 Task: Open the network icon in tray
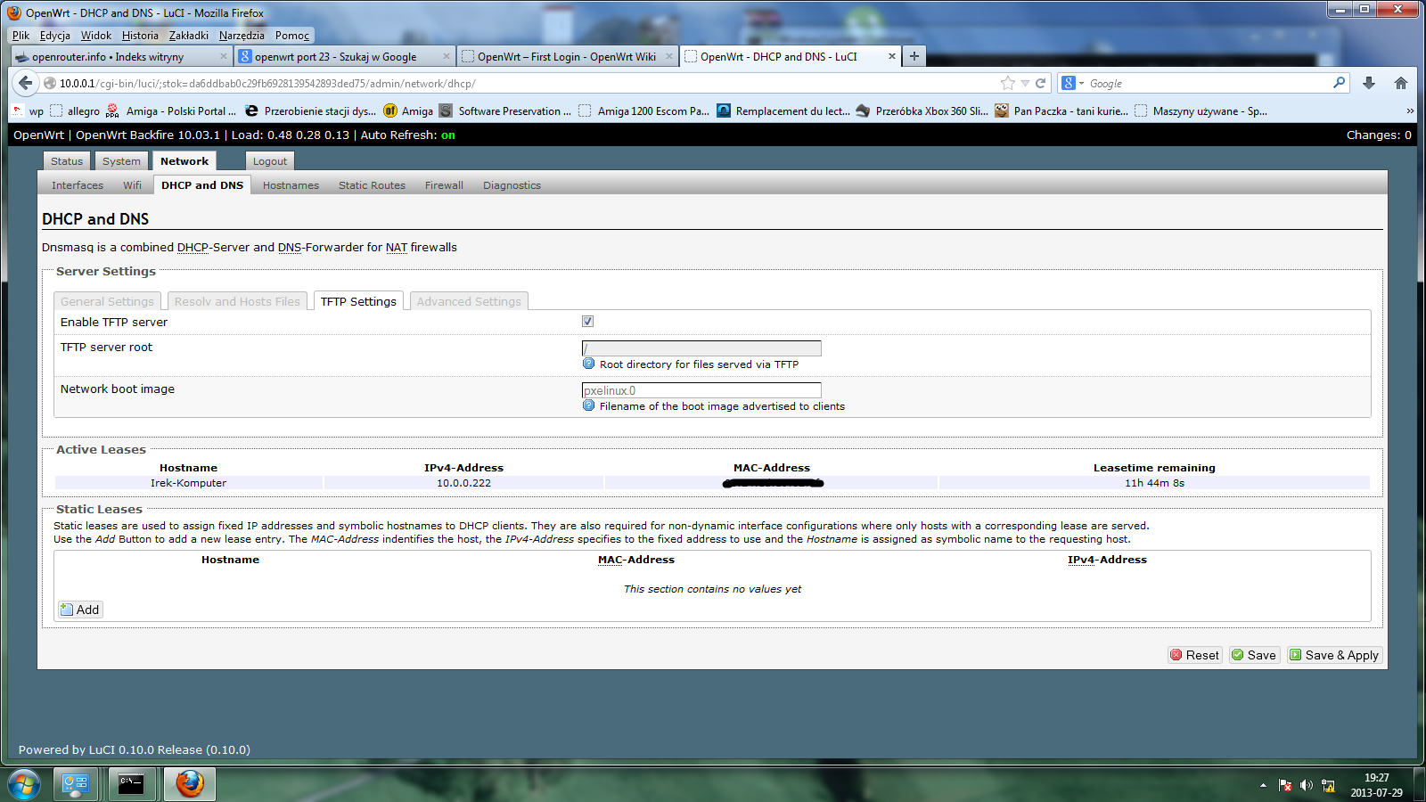(1328, 785)
